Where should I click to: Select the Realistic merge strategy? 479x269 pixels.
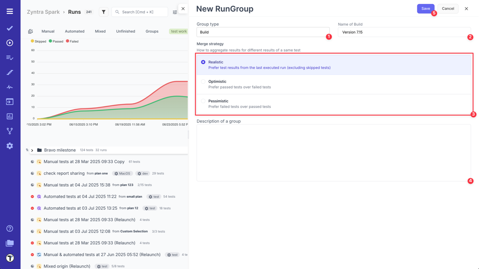[203, 62]
